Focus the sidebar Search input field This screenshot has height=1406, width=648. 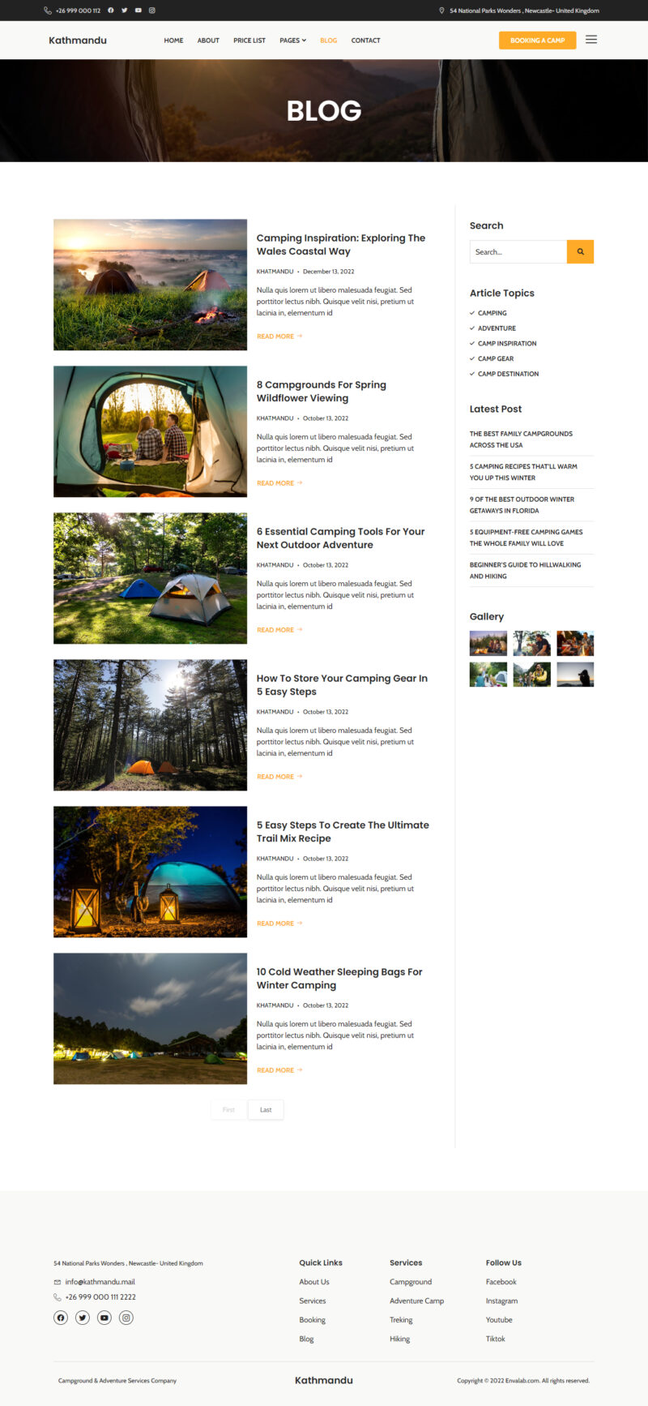pos(518,251)
